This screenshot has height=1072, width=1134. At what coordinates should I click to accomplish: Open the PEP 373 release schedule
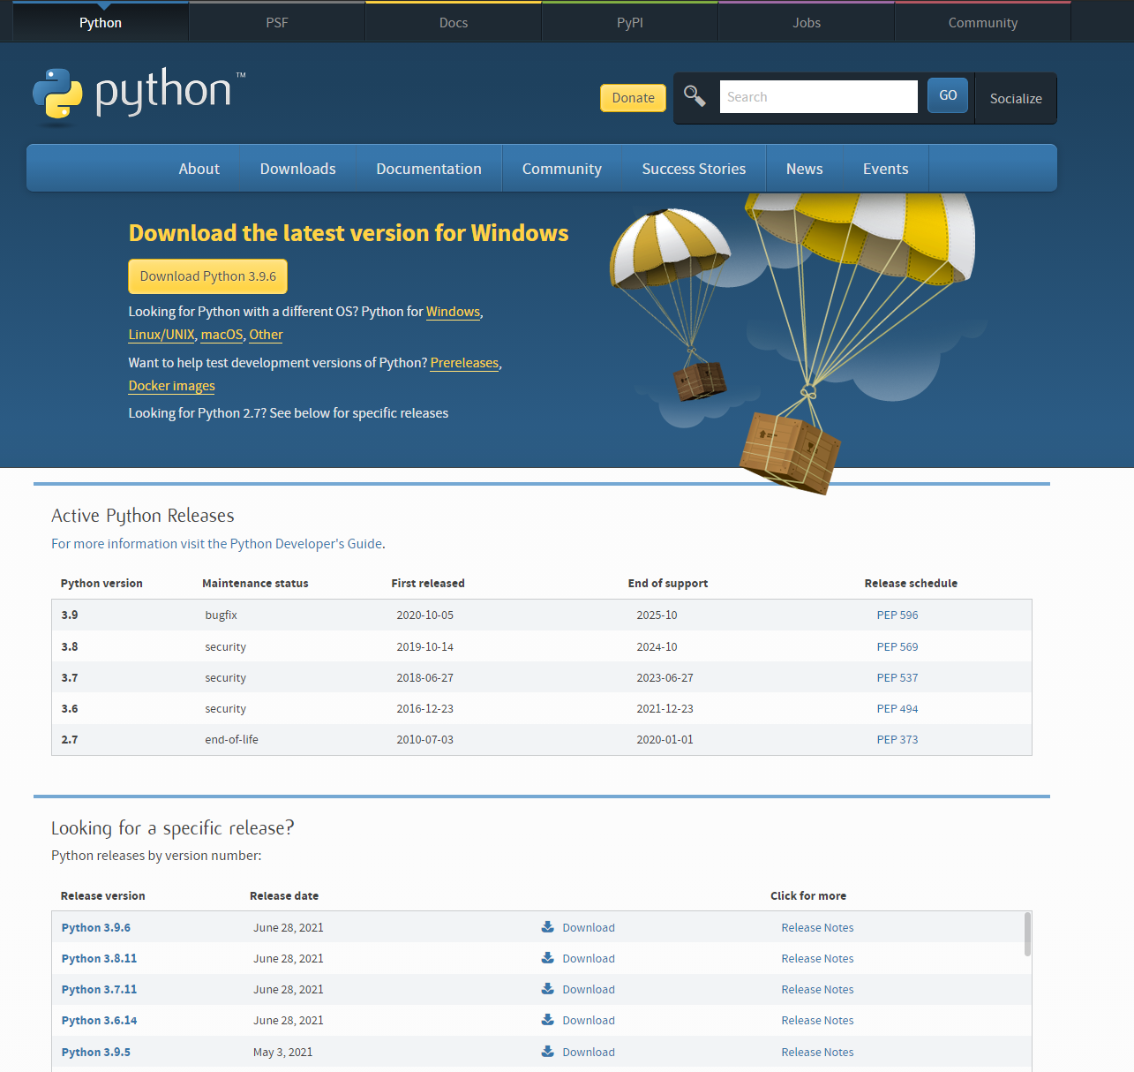[897, 739]
